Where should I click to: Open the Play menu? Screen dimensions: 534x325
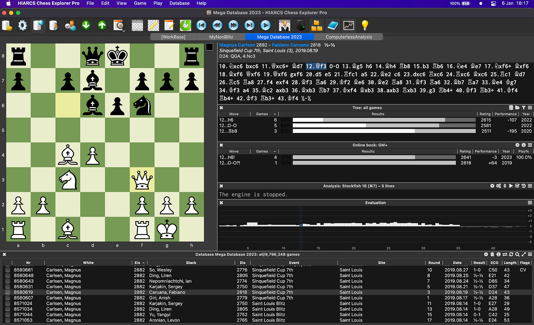click(158, 3)
